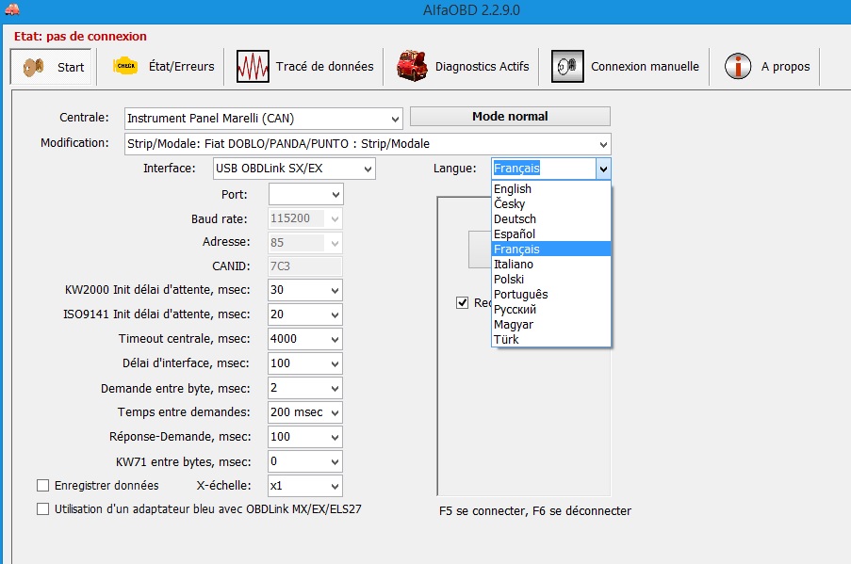Open État/Erreurs check engine icon
The width and height of the screenshot is (851, 564).
(x=125, y=67)
